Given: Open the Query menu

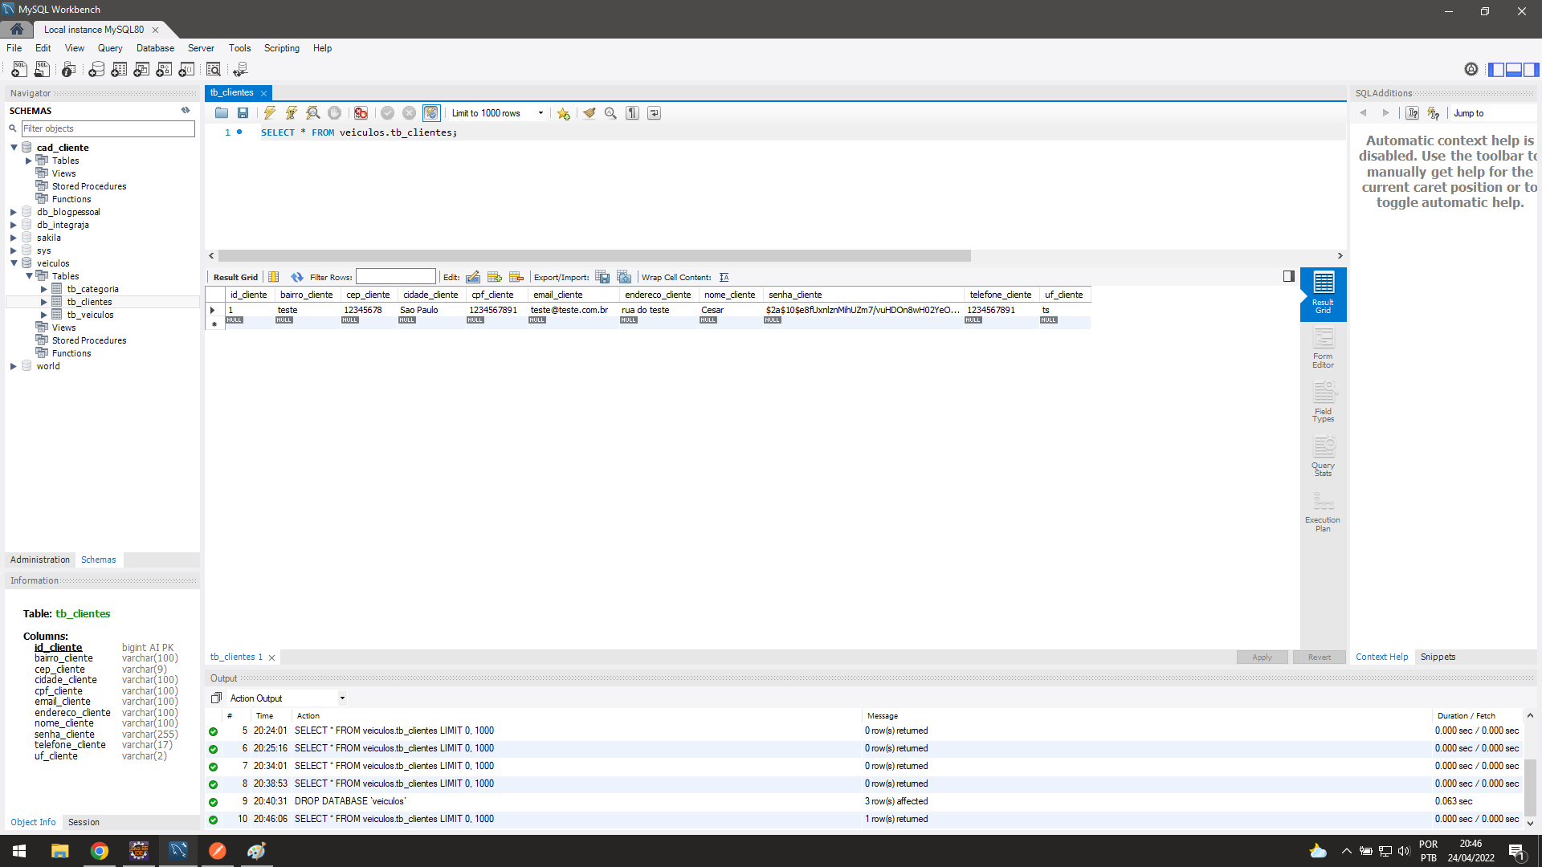Looking at the screenshot, I should [110, 47].
